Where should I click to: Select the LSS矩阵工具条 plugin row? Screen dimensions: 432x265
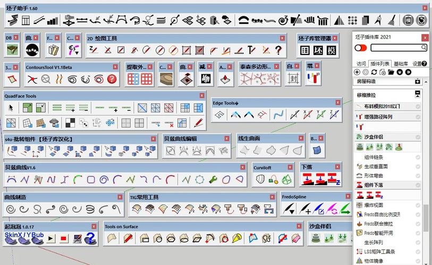388,252
